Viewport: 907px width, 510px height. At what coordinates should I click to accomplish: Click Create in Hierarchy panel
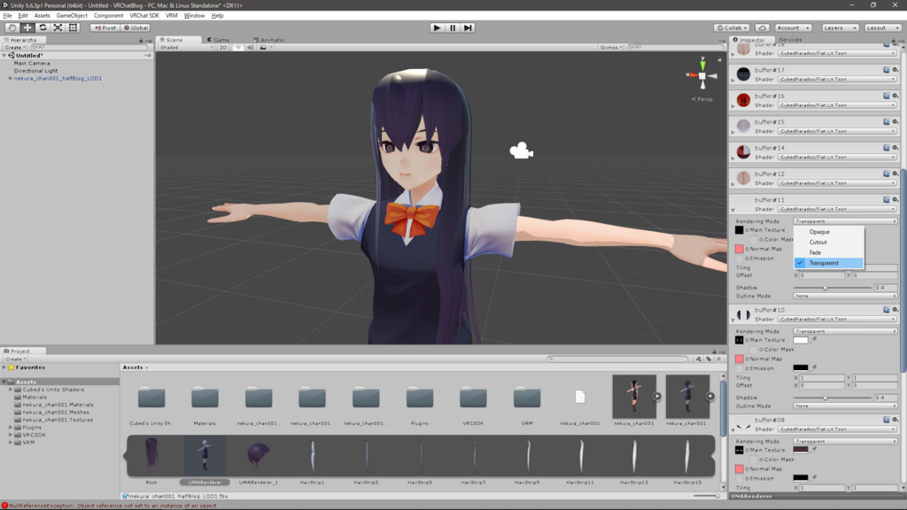point(15,48)
